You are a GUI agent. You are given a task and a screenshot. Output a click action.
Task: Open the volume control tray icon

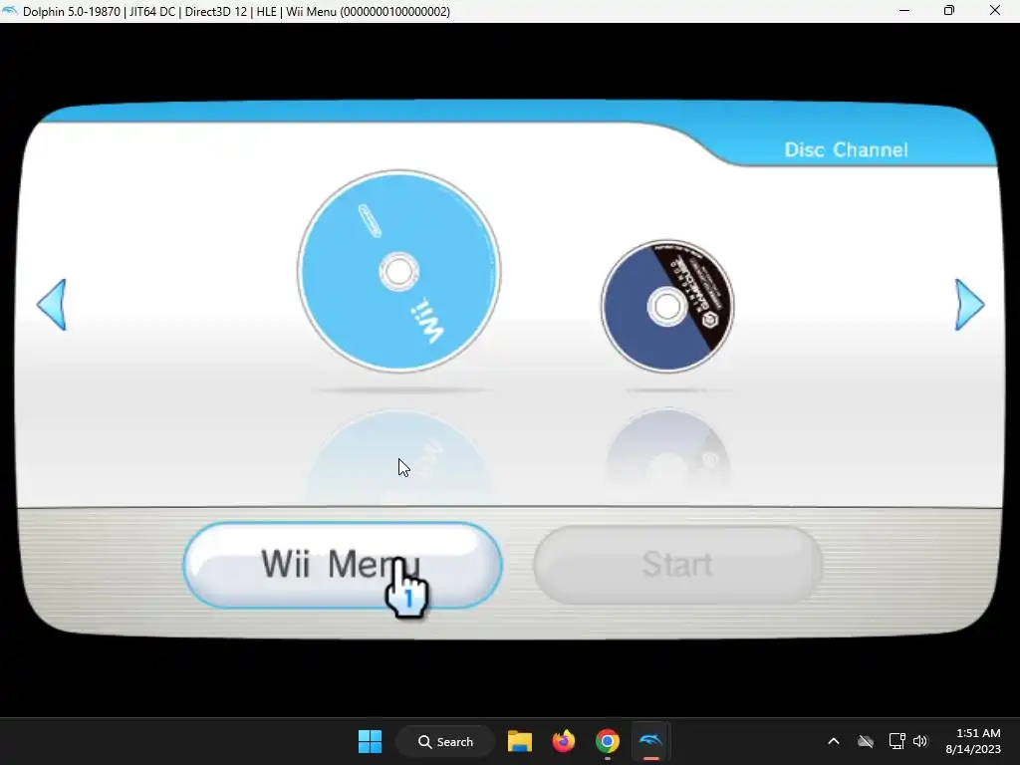click(919, 741)
